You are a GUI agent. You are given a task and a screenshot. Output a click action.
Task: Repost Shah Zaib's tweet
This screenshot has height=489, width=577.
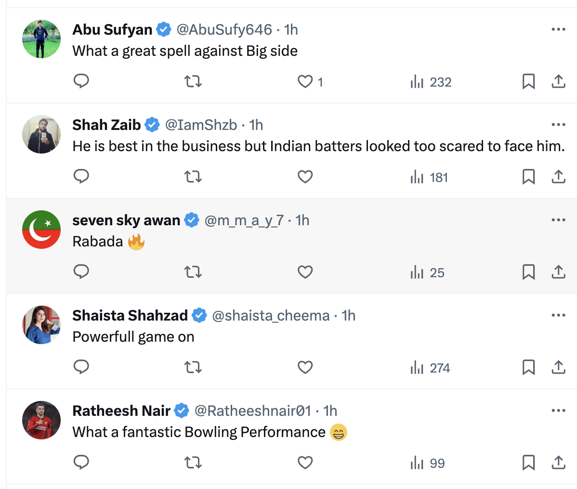[193, 177]
